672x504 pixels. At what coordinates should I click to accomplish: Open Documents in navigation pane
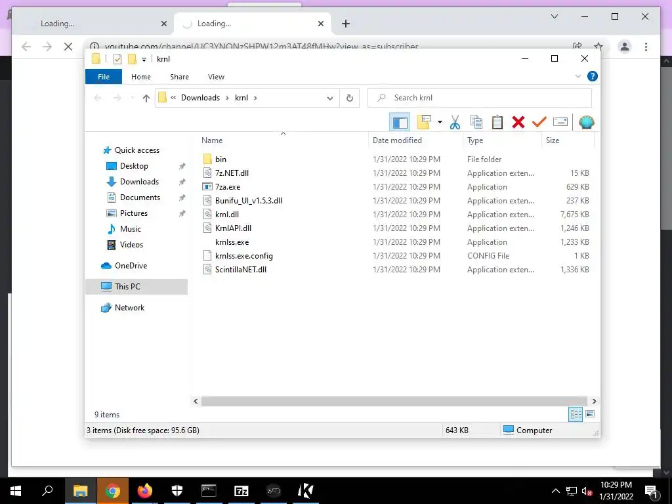tap(140, 198)
